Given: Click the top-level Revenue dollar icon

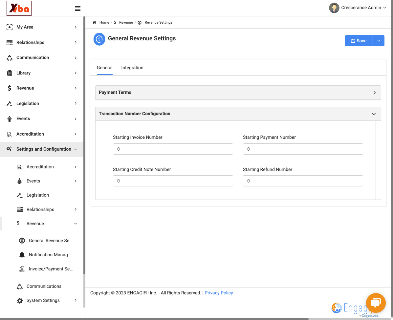Looking at the screenshot, I should 10,88.
